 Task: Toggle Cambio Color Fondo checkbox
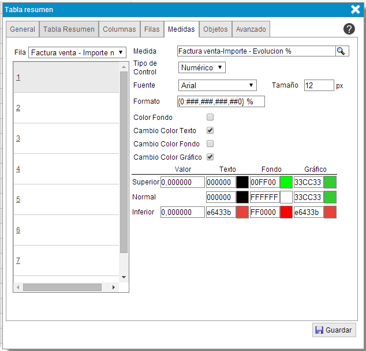click(x=210, y=144)
